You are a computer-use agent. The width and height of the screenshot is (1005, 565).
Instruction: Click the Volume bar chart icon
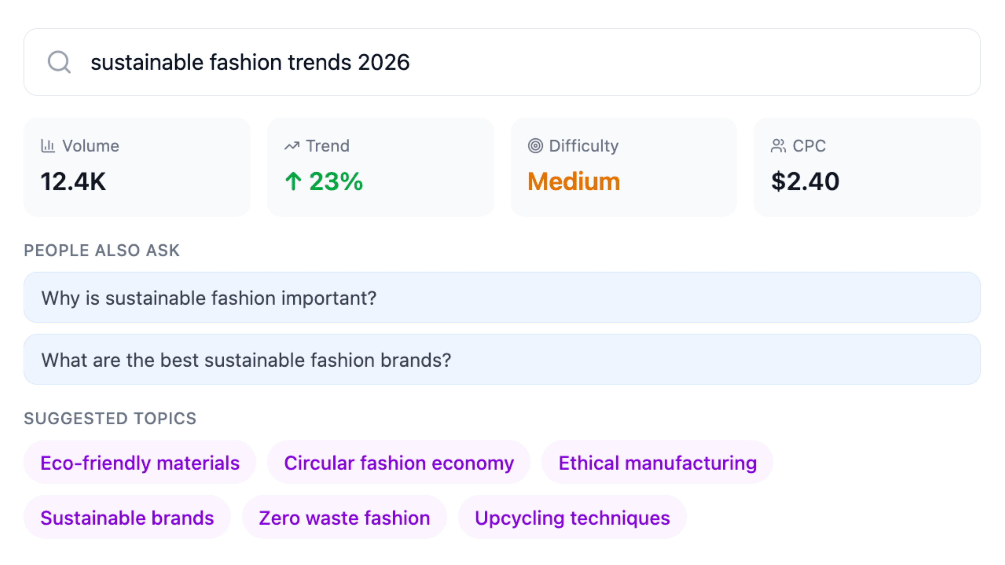pyautogui.click(x=48, y=146)
